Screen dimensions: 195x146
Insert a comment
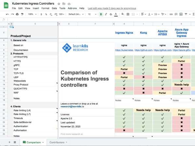(176, 14)
